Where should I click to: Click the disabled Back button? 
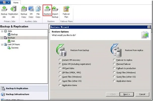pos(113,94)
